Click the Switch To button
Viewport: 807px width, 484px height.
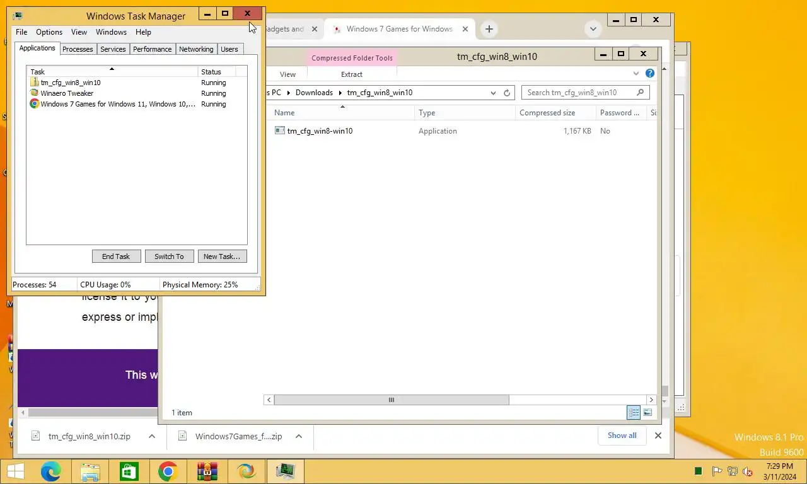169,256
